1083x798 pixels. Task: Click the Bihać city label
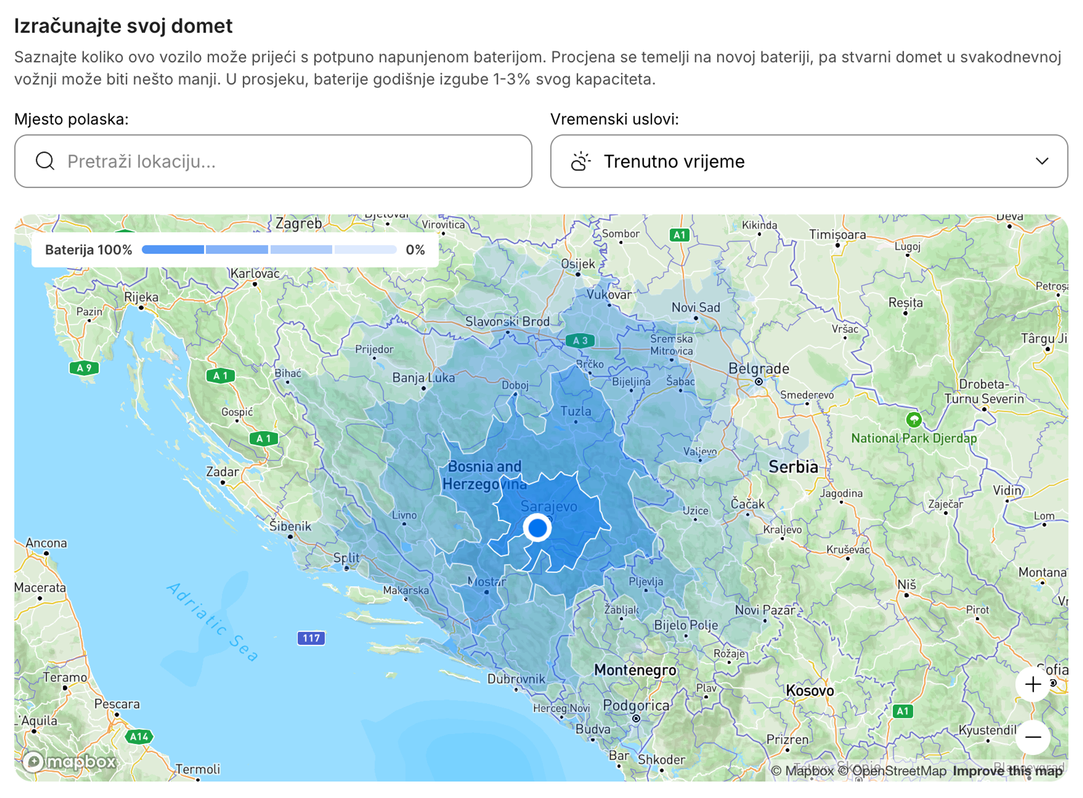pos(288,373)
